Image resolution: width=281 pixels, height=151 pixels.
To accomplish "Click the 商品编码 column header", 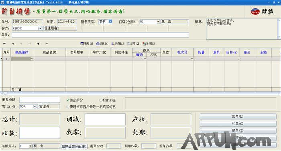I will pyautogui.click(x=22, y=52).
